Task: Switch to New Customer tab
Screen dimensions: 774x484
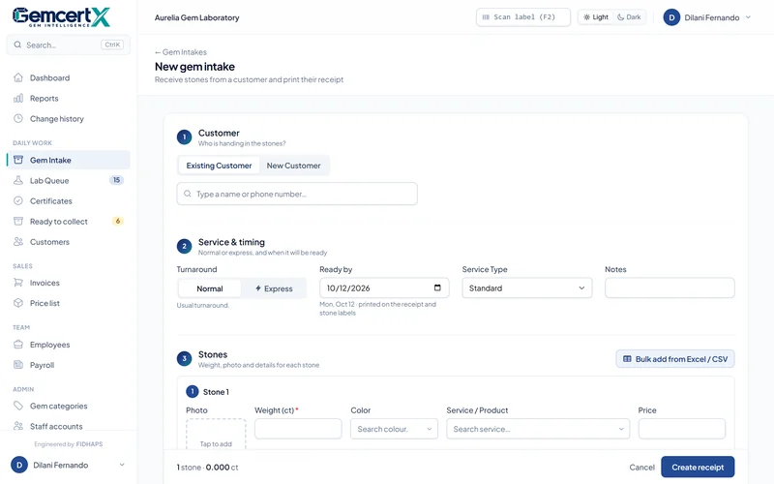Action: 294,166
